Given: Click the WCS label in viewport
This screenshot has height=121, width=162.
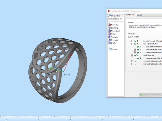Looking at the screenshot, I should [67, 75].
